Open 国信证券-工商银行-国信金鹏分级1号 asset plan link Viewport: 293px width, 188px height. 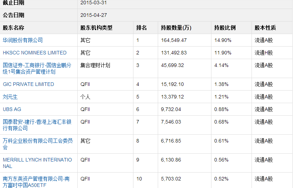(x=37, y=68)
